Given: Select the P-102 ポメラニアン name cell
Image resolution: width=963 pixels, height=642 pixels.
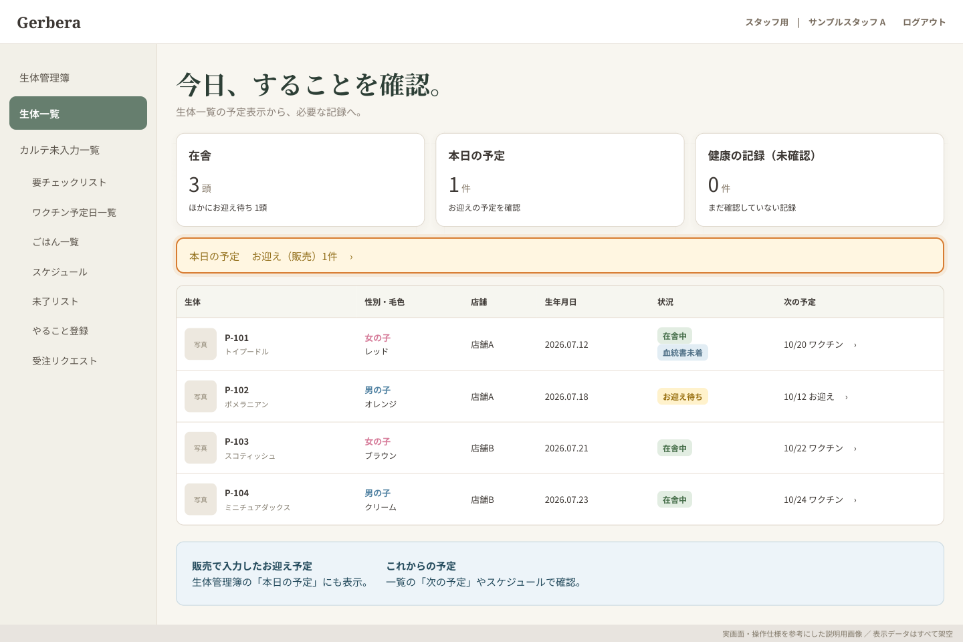Looking at the screenshot, I should pos(247,397).
